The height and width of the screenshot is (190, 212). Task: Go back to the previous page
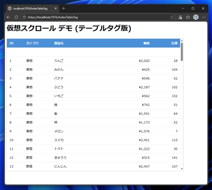tap(9, 17)
